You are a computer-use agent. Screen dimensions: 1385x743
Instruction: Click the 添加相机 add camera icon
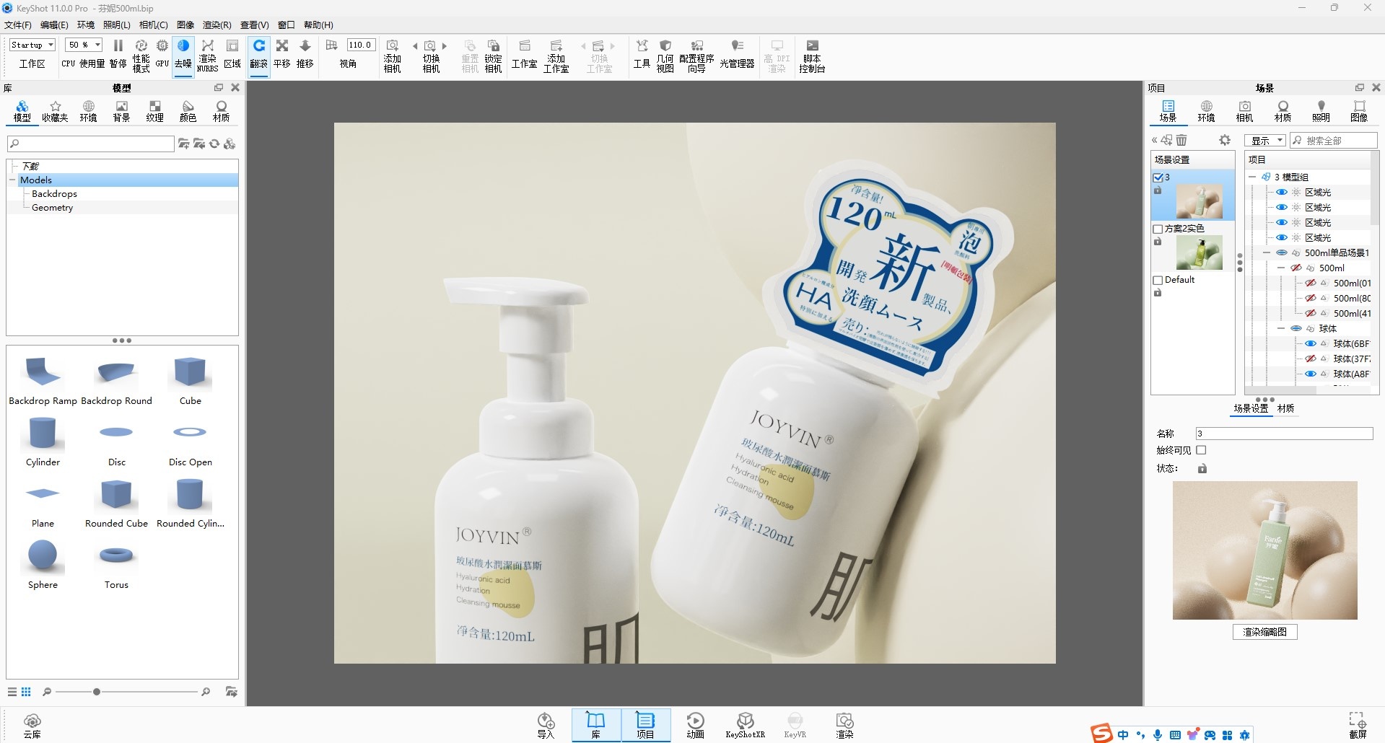(393, 56)
